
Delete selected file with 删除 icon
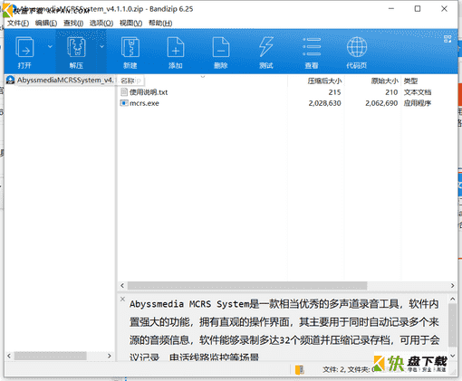pos(221,47)
